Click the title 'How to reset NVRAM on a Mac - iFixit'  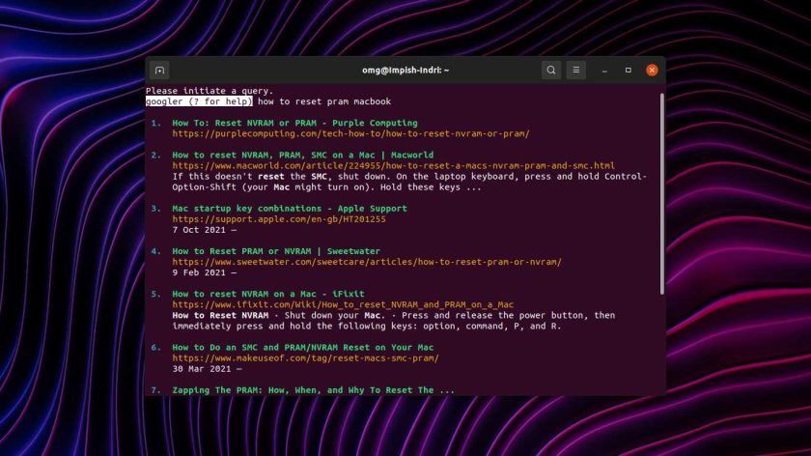click(268, 294)
